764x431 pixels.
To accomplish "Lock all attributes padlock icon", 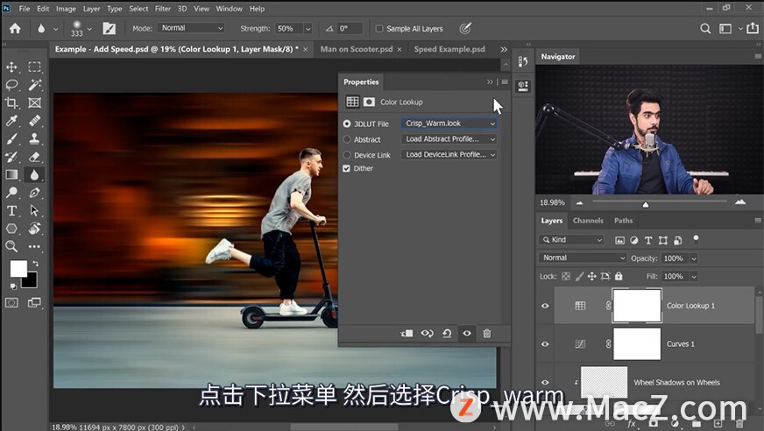I will 619,276.
